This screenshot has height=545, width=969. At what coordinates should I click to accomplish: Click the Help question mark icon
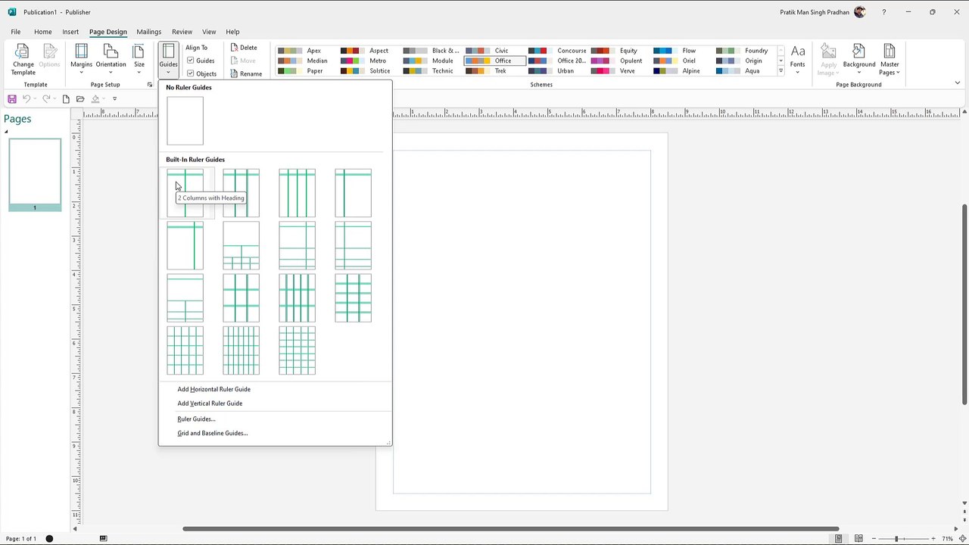[x=883, y=12]
